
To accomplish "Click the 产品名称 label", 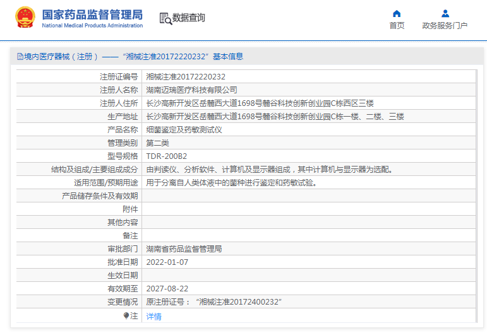I will 123,129.
